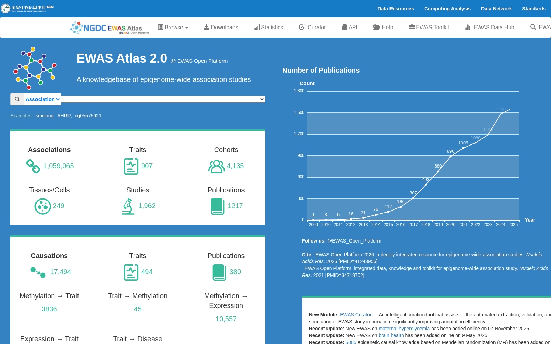The height and width of the screenshot is (344, 551).
Task: Click the EWAS Toolkit briefcase icon
Action: click(x=412, y=27)
